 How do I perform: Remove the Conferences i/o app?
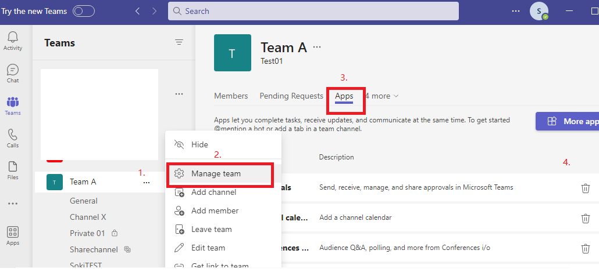coord(585,249)
